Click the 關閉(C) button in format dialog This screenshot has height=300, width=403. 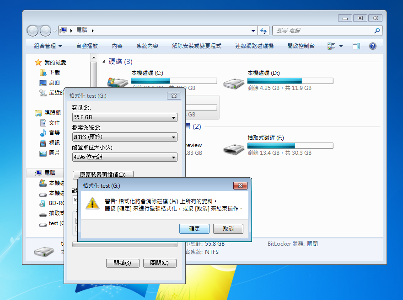160,263
